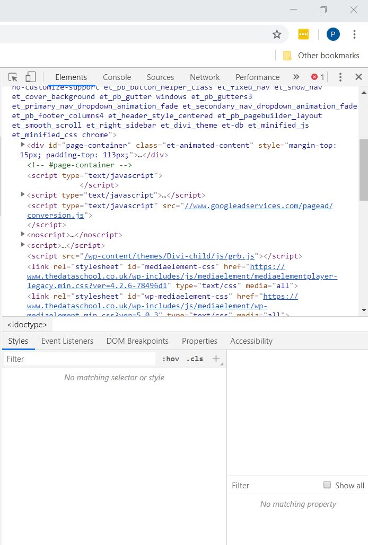368x545 pixels.
Task: Toggle the .cls class editor button
Action: [x=195, y=359]
